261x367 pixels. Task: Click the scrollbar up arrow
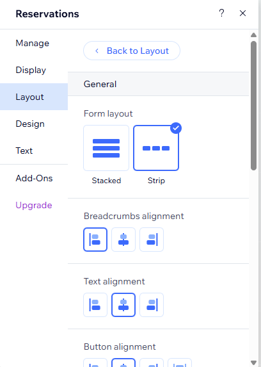coord(253,35)
